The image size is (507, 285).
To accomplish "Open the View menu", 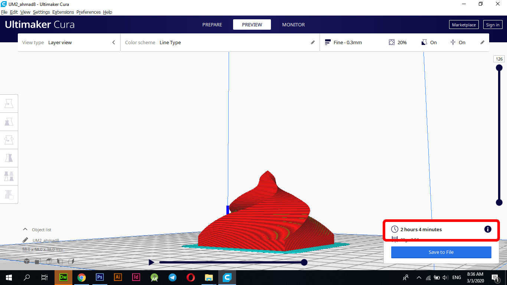I will point(25,12).
